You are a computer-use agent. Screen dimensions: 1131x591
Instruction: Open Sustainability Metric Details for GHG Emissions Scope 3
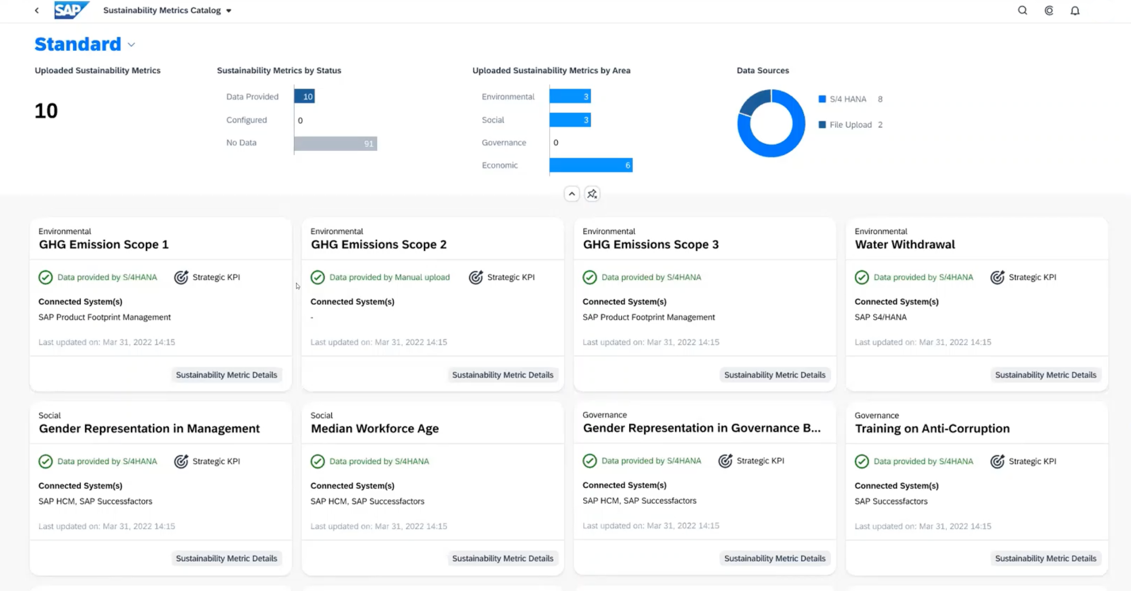pyautogui.click(x=775, y=375)
